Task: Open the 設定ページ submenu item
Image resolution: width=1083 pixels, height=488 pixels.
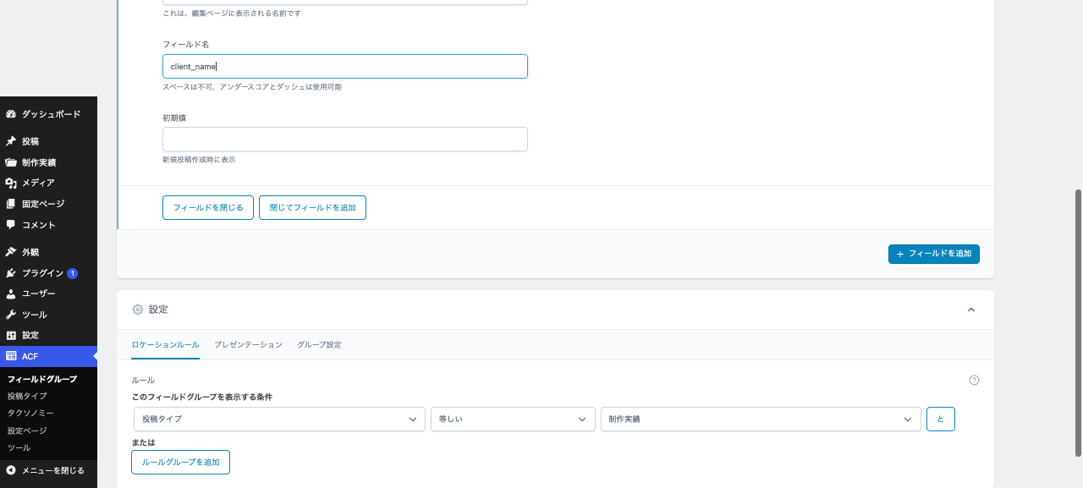Action: coord(27,430)
